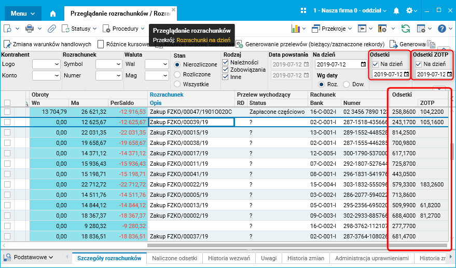Uncheck the Należności checkbox
This screenshot has height=268, width=456.
click(225, 62)
